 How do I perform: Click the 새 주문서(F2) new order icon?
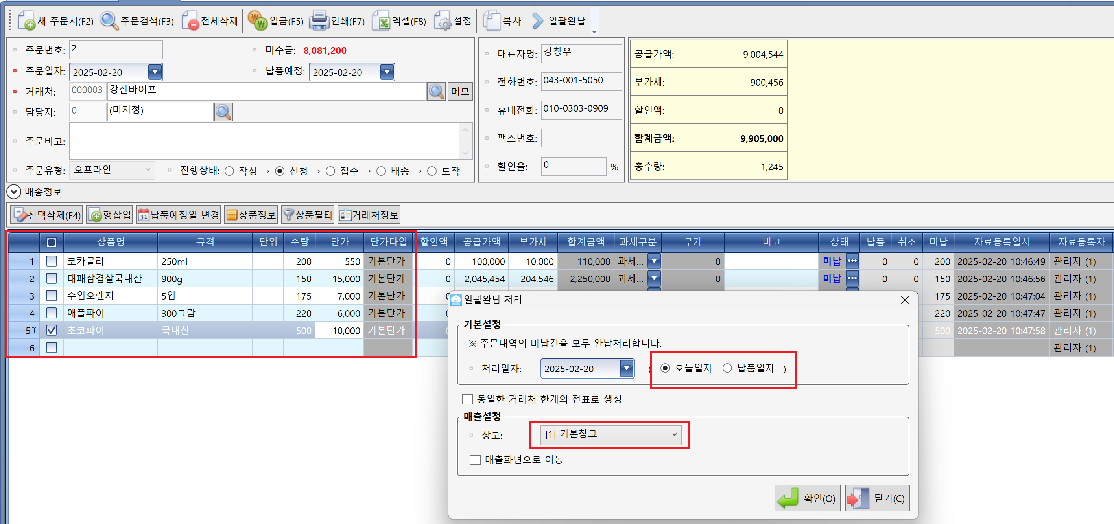pos(26,21)
